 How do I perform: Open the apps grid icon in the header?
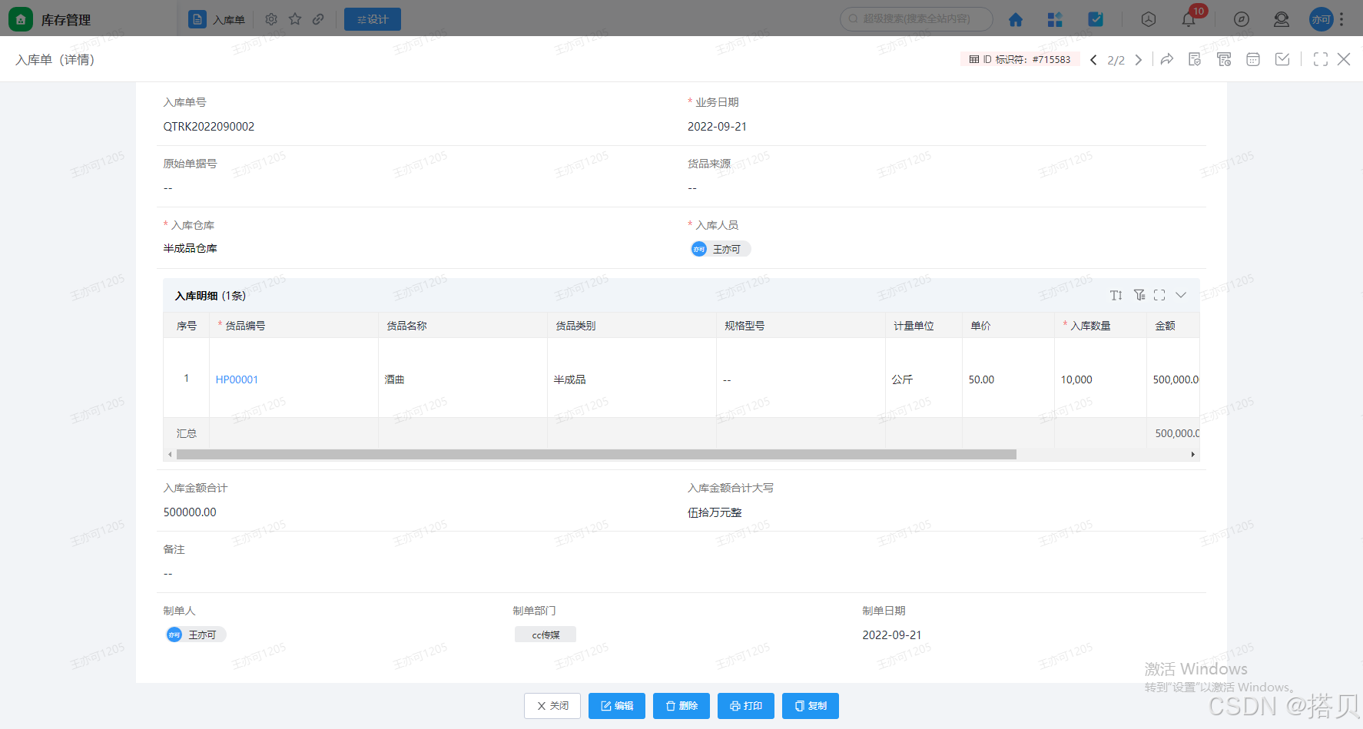(1055, 19)
